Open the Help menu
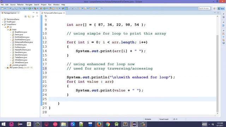The width and height of the screenshot is (226, 127). [63, 5]
